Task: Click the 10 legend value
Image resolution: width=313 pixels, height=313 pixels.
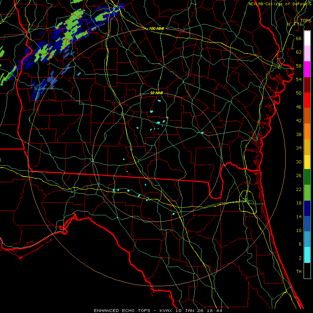Action: (299, 230)
